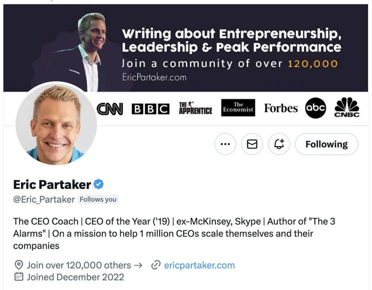The width and height of the screenshot is (372, 290).
Task: Click the CNN logo
Action: [110, 109]
